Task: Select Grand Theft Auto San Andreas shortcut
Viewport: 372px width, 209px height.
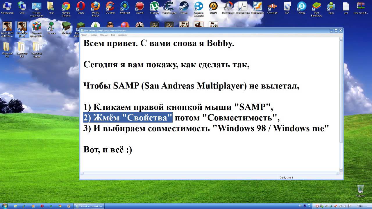Action: pos(7,29)
